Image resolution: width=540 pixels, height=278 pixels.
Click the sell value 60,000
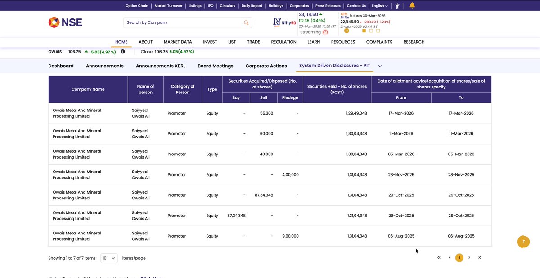(x=266, y=134)
